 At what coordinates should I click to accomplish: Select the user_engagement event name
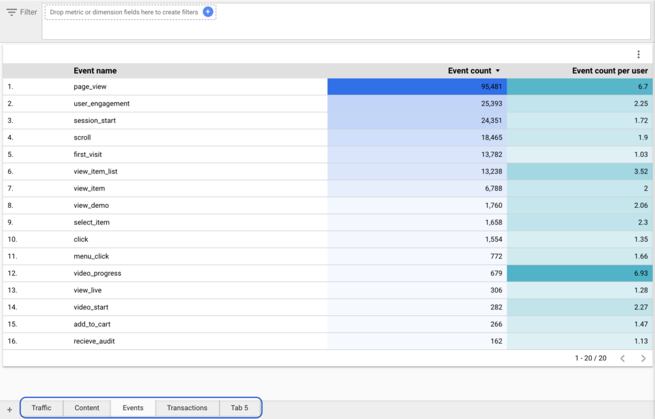click(x=102, y=104)
